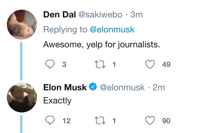Click the 49 likes count on Den Dal's tweet
220x133 pixels.
(166, 65)
